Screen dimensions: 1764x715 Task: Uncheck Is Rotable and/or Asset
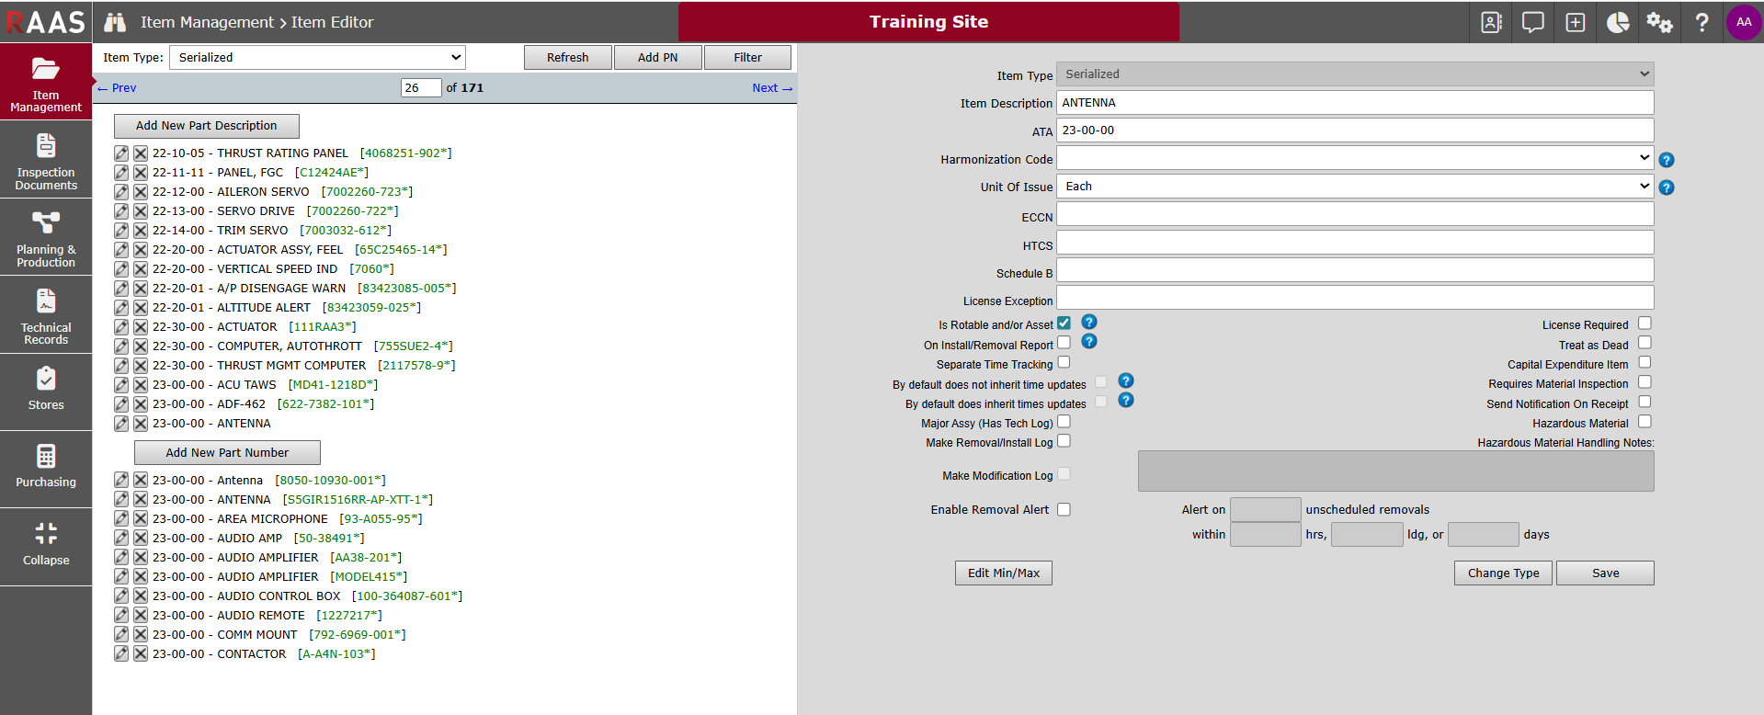(1064, 323)
